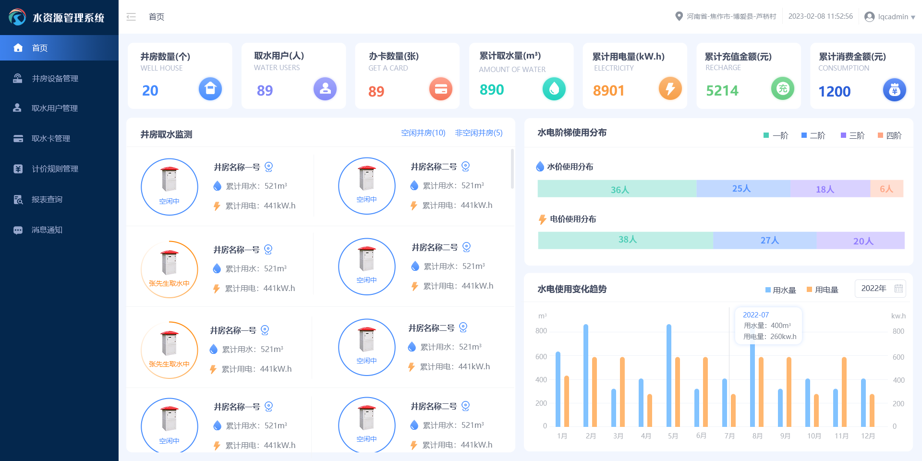Collapse the sidebar with the hamburger icon
This screenshot has height=461, width=922.
tap(131, 17)
